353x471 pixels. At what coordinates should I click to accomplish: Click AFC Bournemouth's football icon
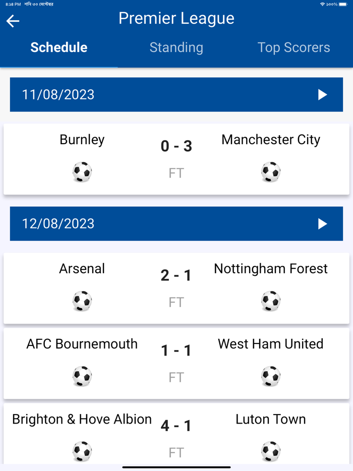(x=82, y=376)
